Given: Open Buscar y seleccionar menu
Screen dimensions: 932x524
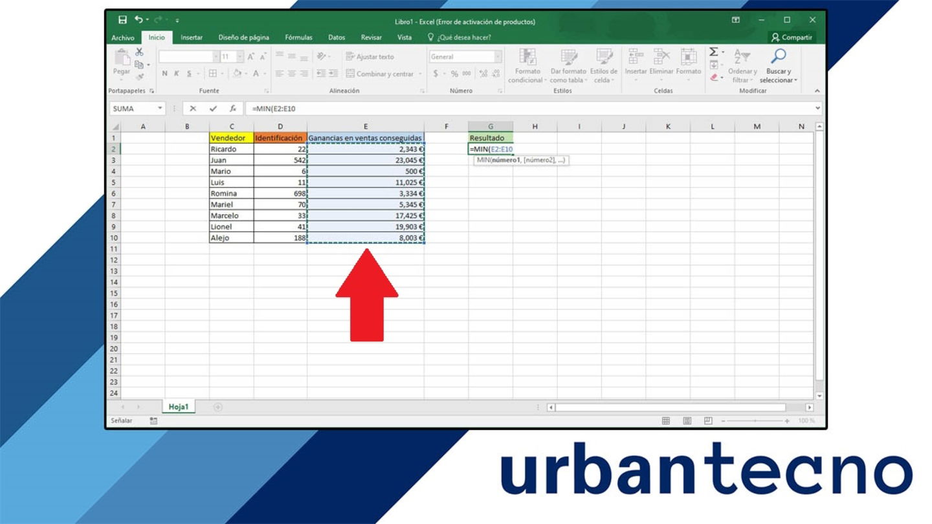Looking at the screenshot, I should coord(779,66).
